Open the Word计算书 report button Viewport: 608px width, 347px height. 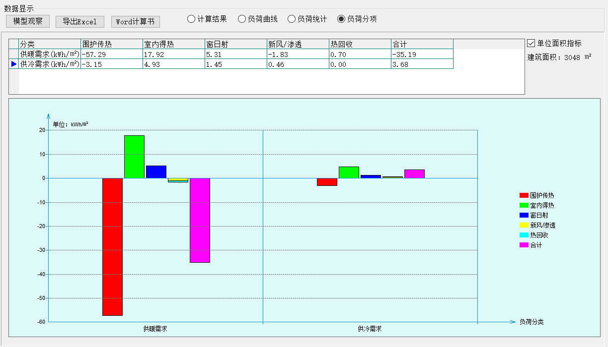pos(135,22)
